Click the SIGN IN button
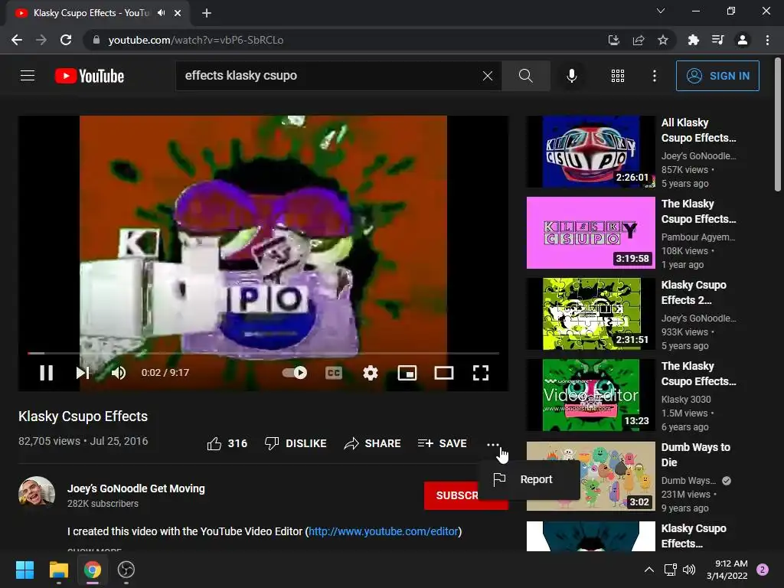Image resolution: width=784 pixels, height=588 pixels. [x=717, y=76]
